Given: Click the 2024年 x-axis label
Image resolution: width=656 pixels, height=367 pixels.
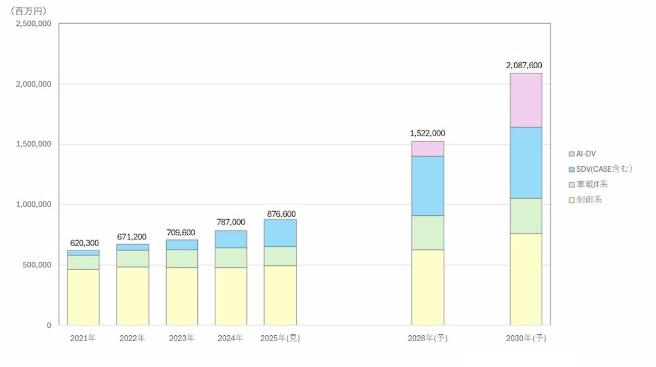Looking at the screenshot, I should point(231,338).
